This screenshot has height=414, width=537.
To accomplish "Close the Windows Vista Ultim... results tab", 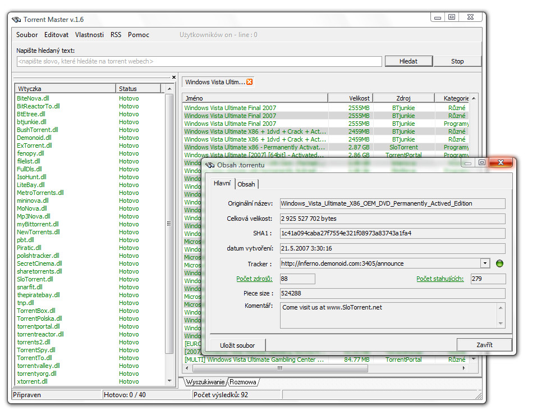I will coord(249,82).
